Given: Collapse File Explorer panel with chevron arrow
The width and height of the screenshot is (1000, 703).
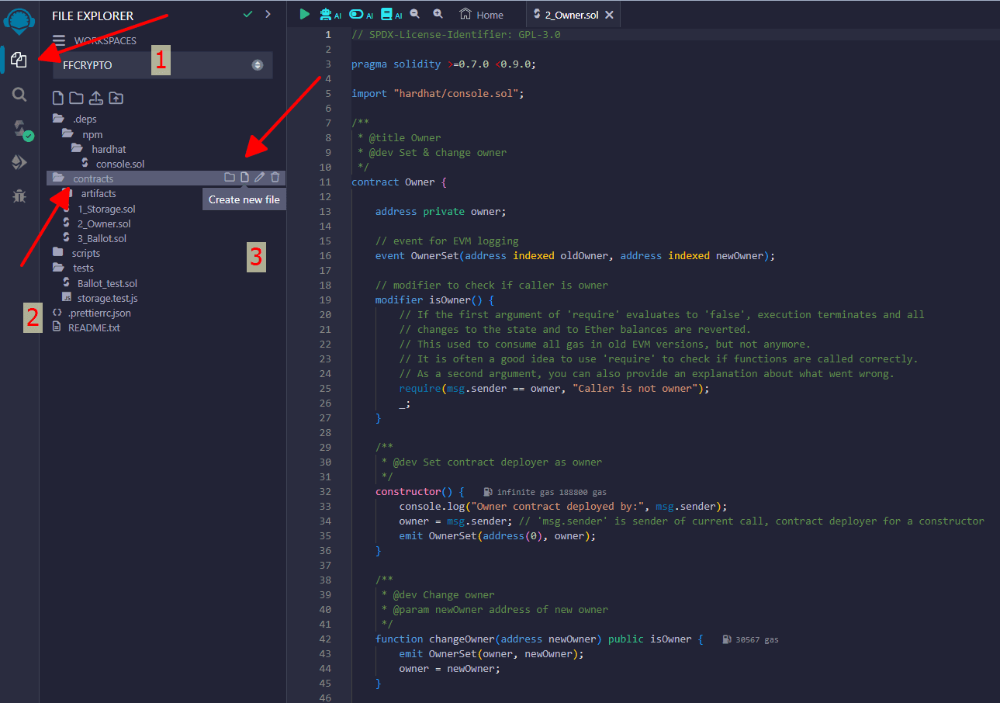Looking at the screenshot, I should point(268,14).
